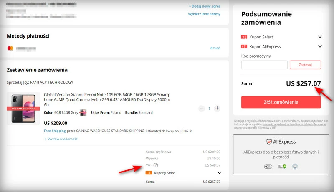
Task: Click the Złóż zamówienie button
Action: click(281, 102)
